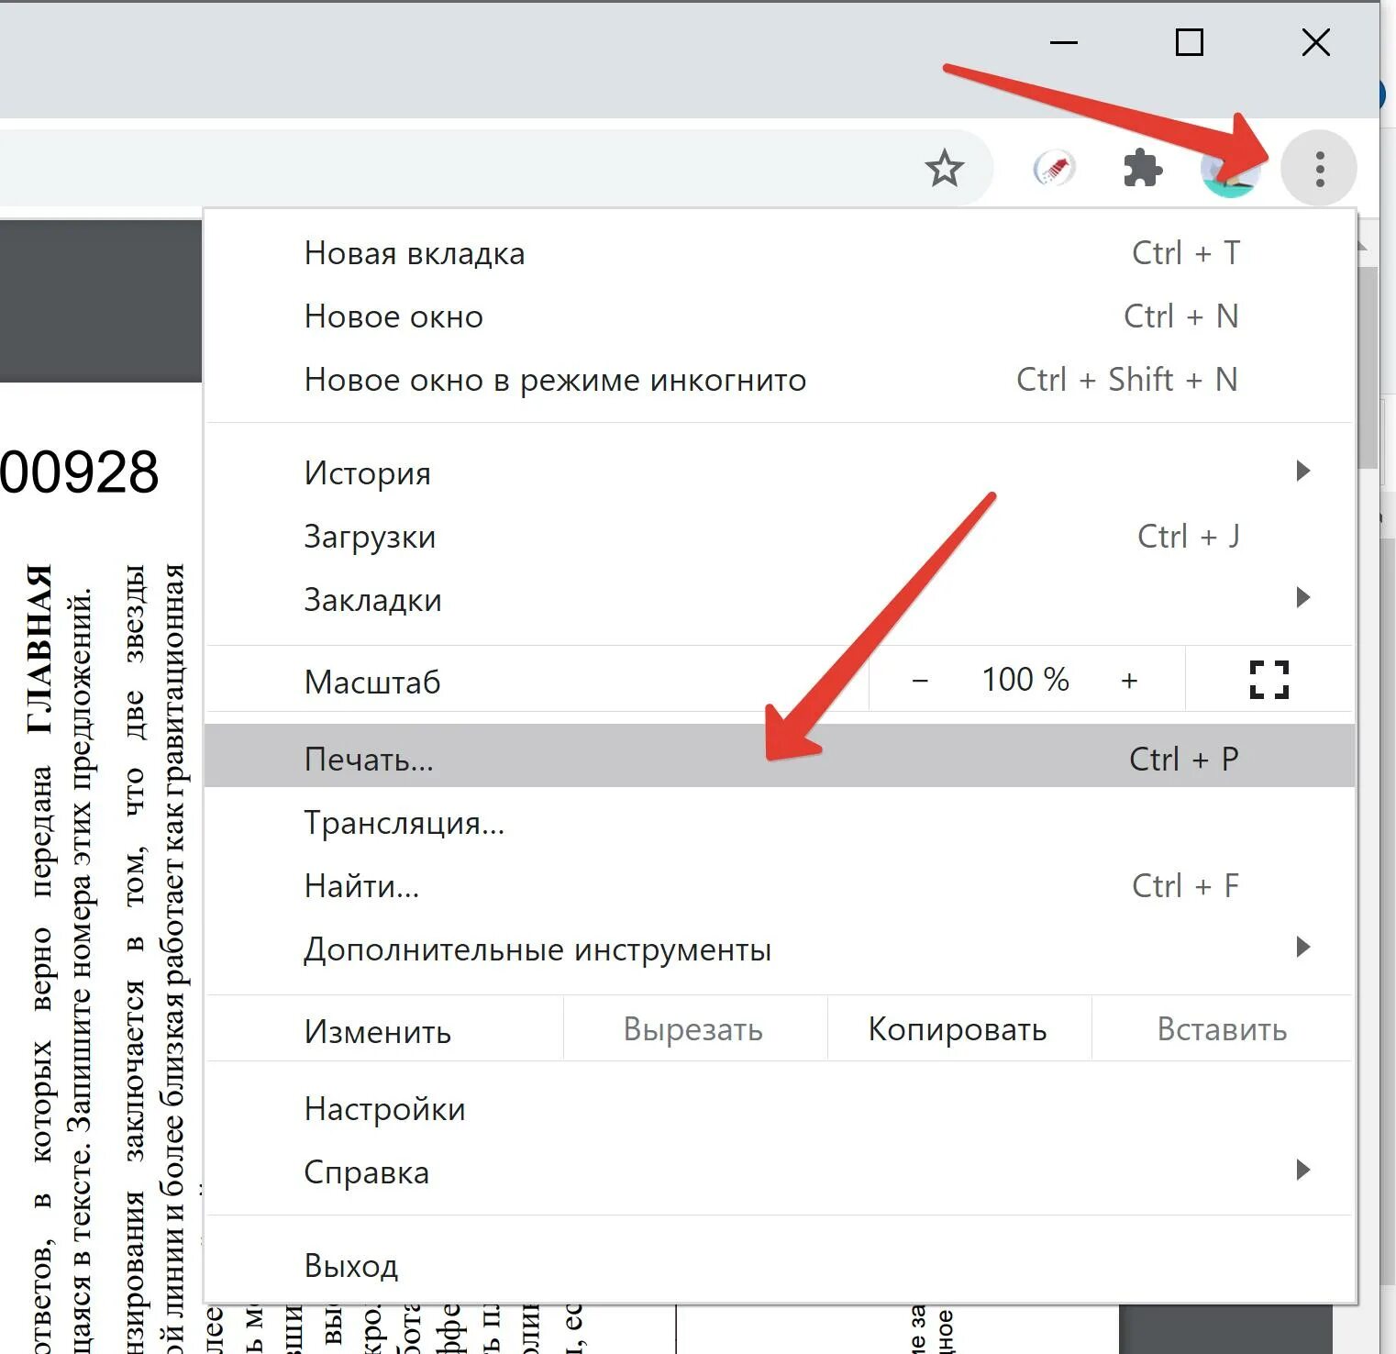Screen dimensions: 1396x1354
Task: Open "Настройки" from the menu
Action: pos(779,1109)
